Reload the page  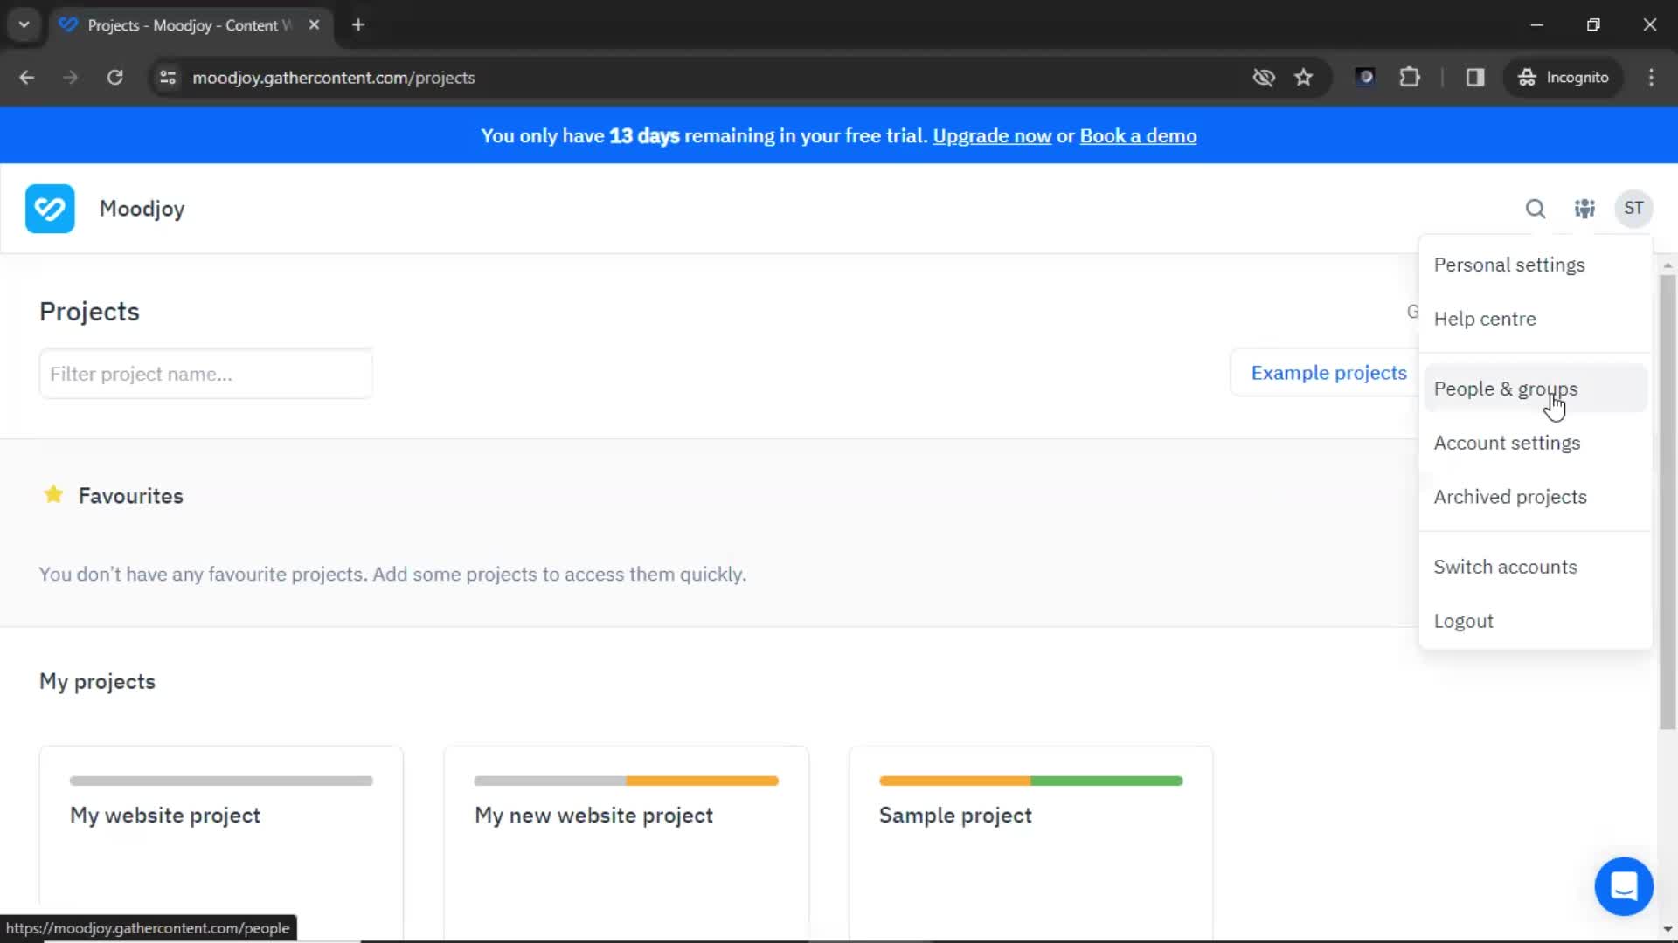click(114, 78)
